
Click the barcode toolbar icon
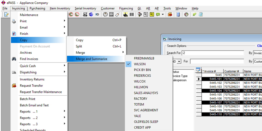click(x=131, y=14)
